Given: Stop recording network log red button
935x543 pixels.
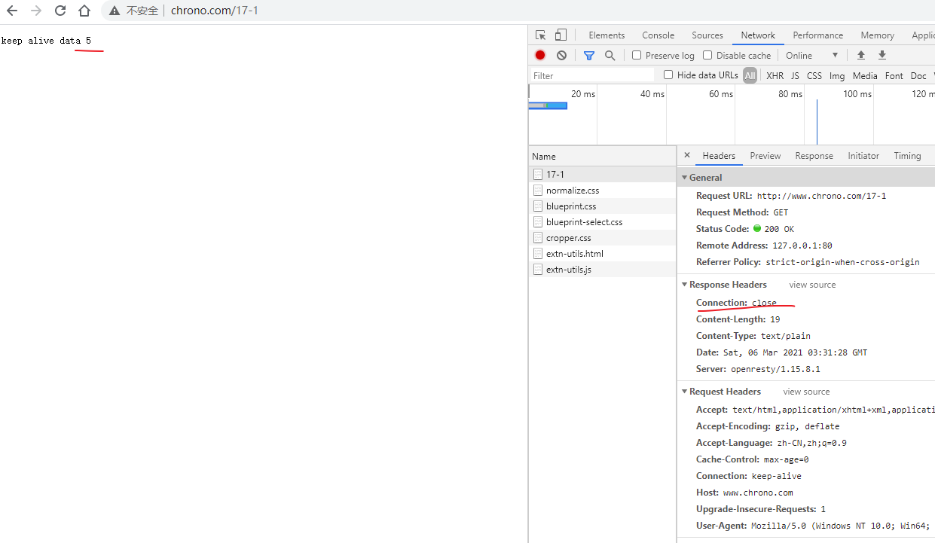Looking at the screenshot, I should pyautogui.click(x=540, y=55).
